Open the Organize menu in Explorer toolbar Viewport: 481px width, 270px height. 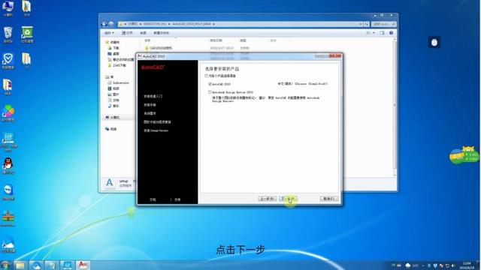[x=109, y=33]
